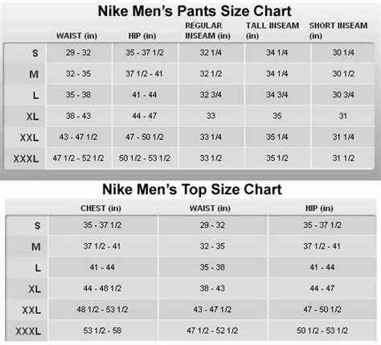Click short inseam cell 31 1/2
381x345 pixels.
click(x=343, y=158)
